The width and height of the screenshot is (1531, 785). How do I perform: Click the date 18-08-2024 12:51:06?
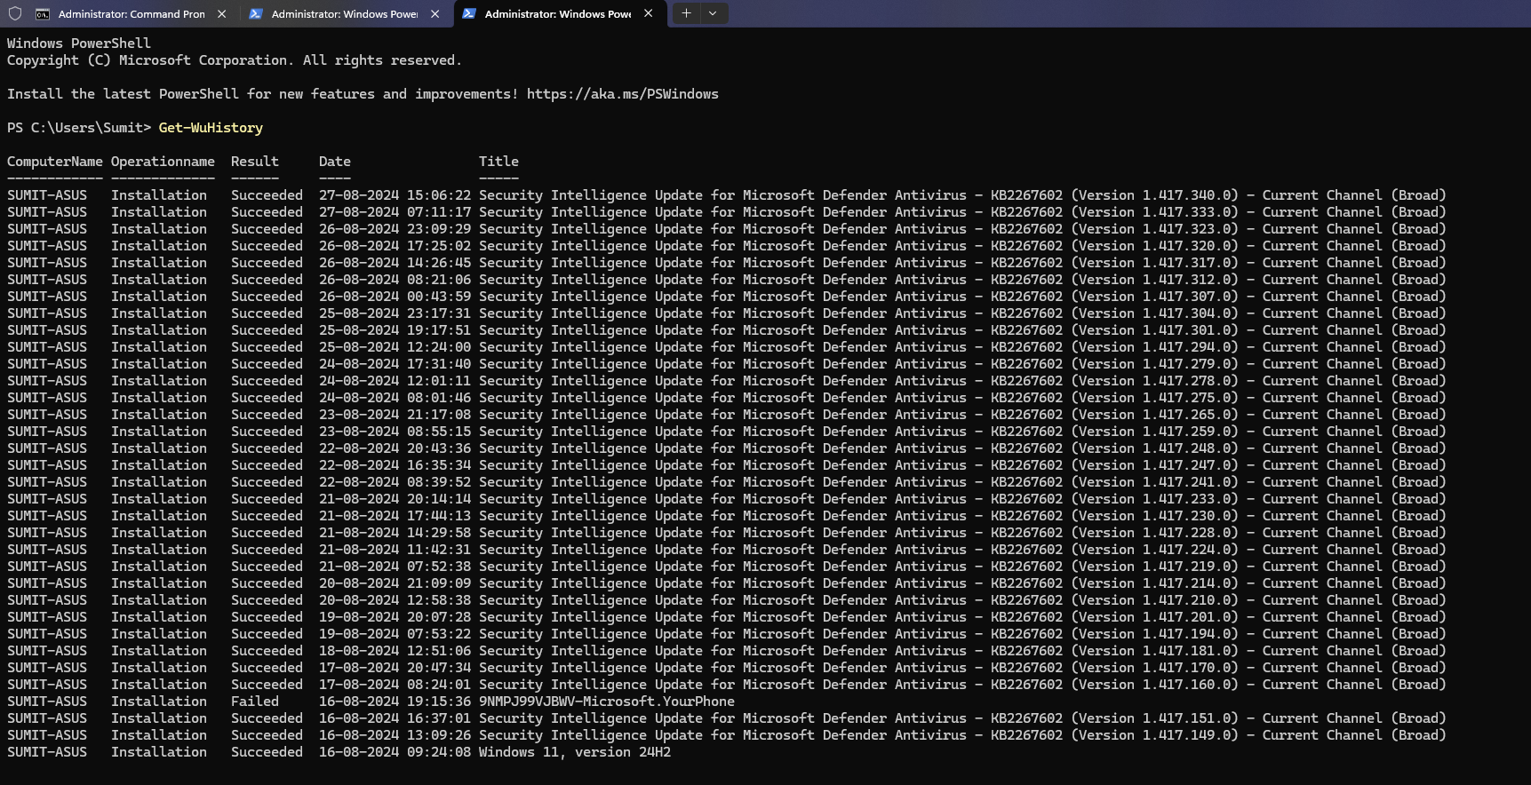tap(395, 651)
